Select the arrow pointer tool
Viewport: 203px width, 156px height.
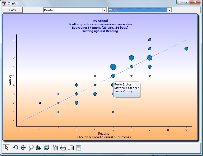pyautogui.click(x=7, y=148)
